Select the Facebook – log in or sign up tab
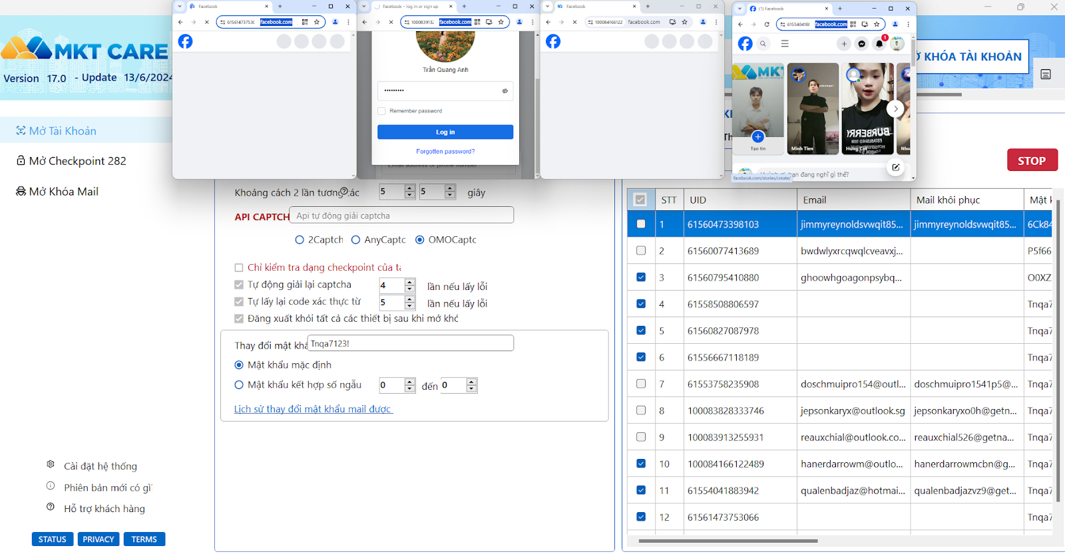This screenshot has width=1065, height=558. click(x=413, y=6)
